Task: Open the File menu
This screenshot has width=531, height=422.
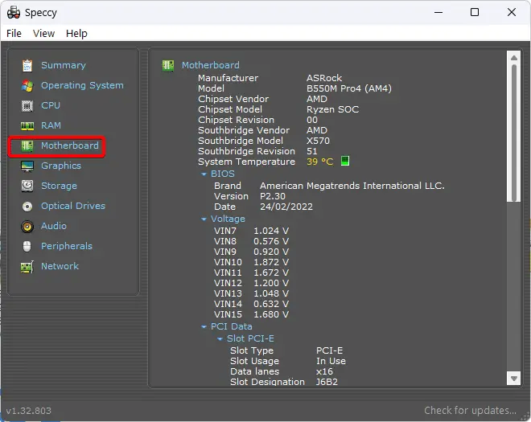Action: coord(14,33)
